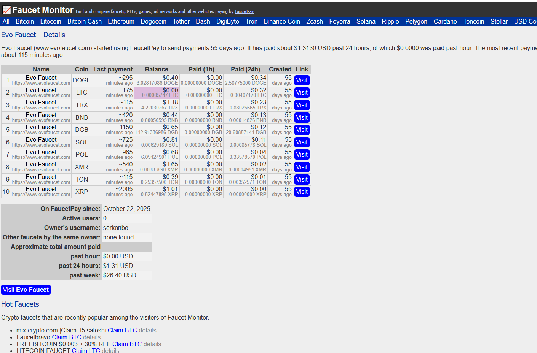Select the All filter in navigation
537x353 pixels.
[x=6, y=22]
